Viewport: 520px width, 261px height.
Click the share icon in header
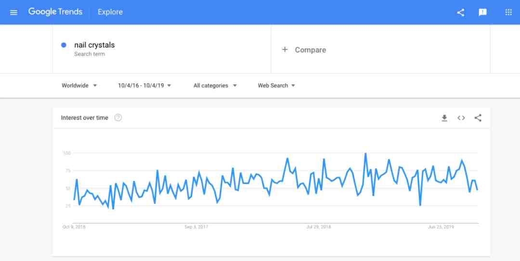tap(460, 12)
